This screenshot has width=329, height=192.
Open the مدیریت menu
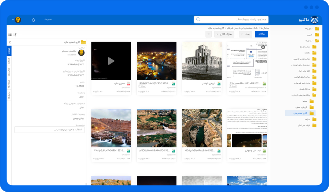(48, 19)
